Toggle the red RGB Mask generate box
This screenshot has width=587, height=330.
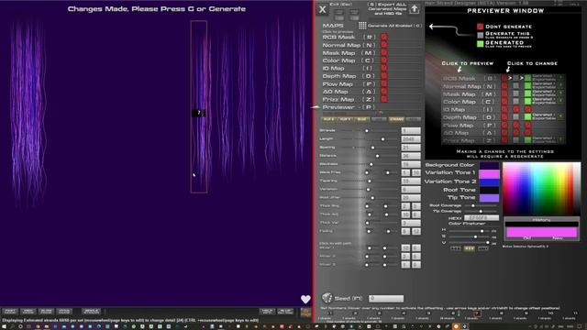(x=383, y=37)
